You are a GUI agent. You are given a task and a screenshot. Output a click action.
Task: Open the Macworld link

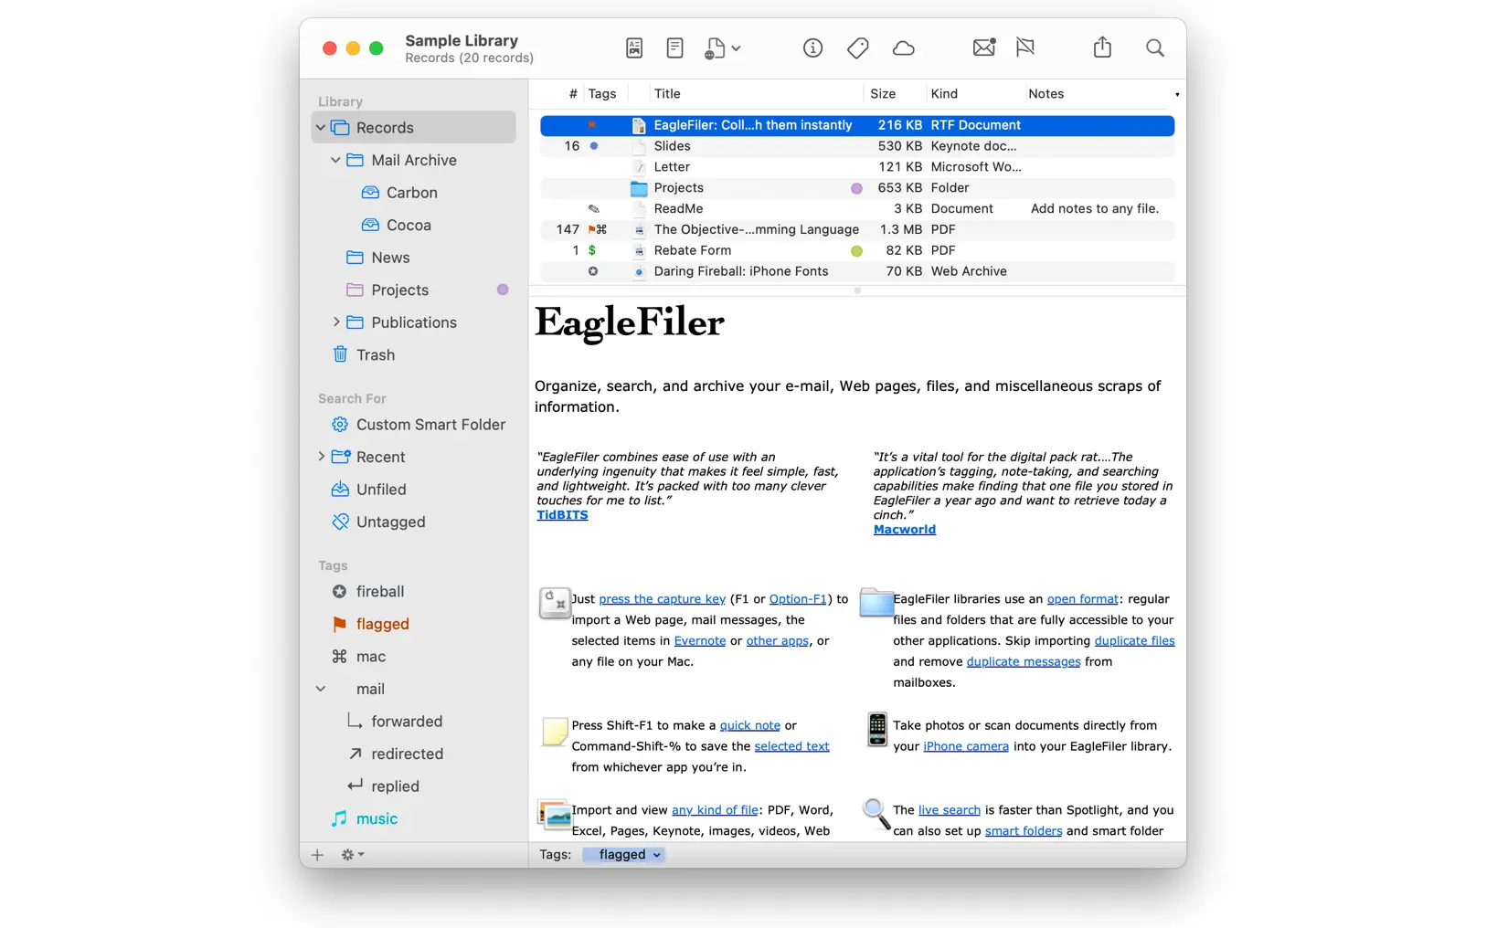point(904,529)
